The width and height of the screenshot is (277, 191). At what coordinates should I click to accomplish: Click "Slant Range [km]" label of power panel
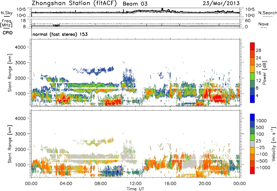[x=10, y=73]
